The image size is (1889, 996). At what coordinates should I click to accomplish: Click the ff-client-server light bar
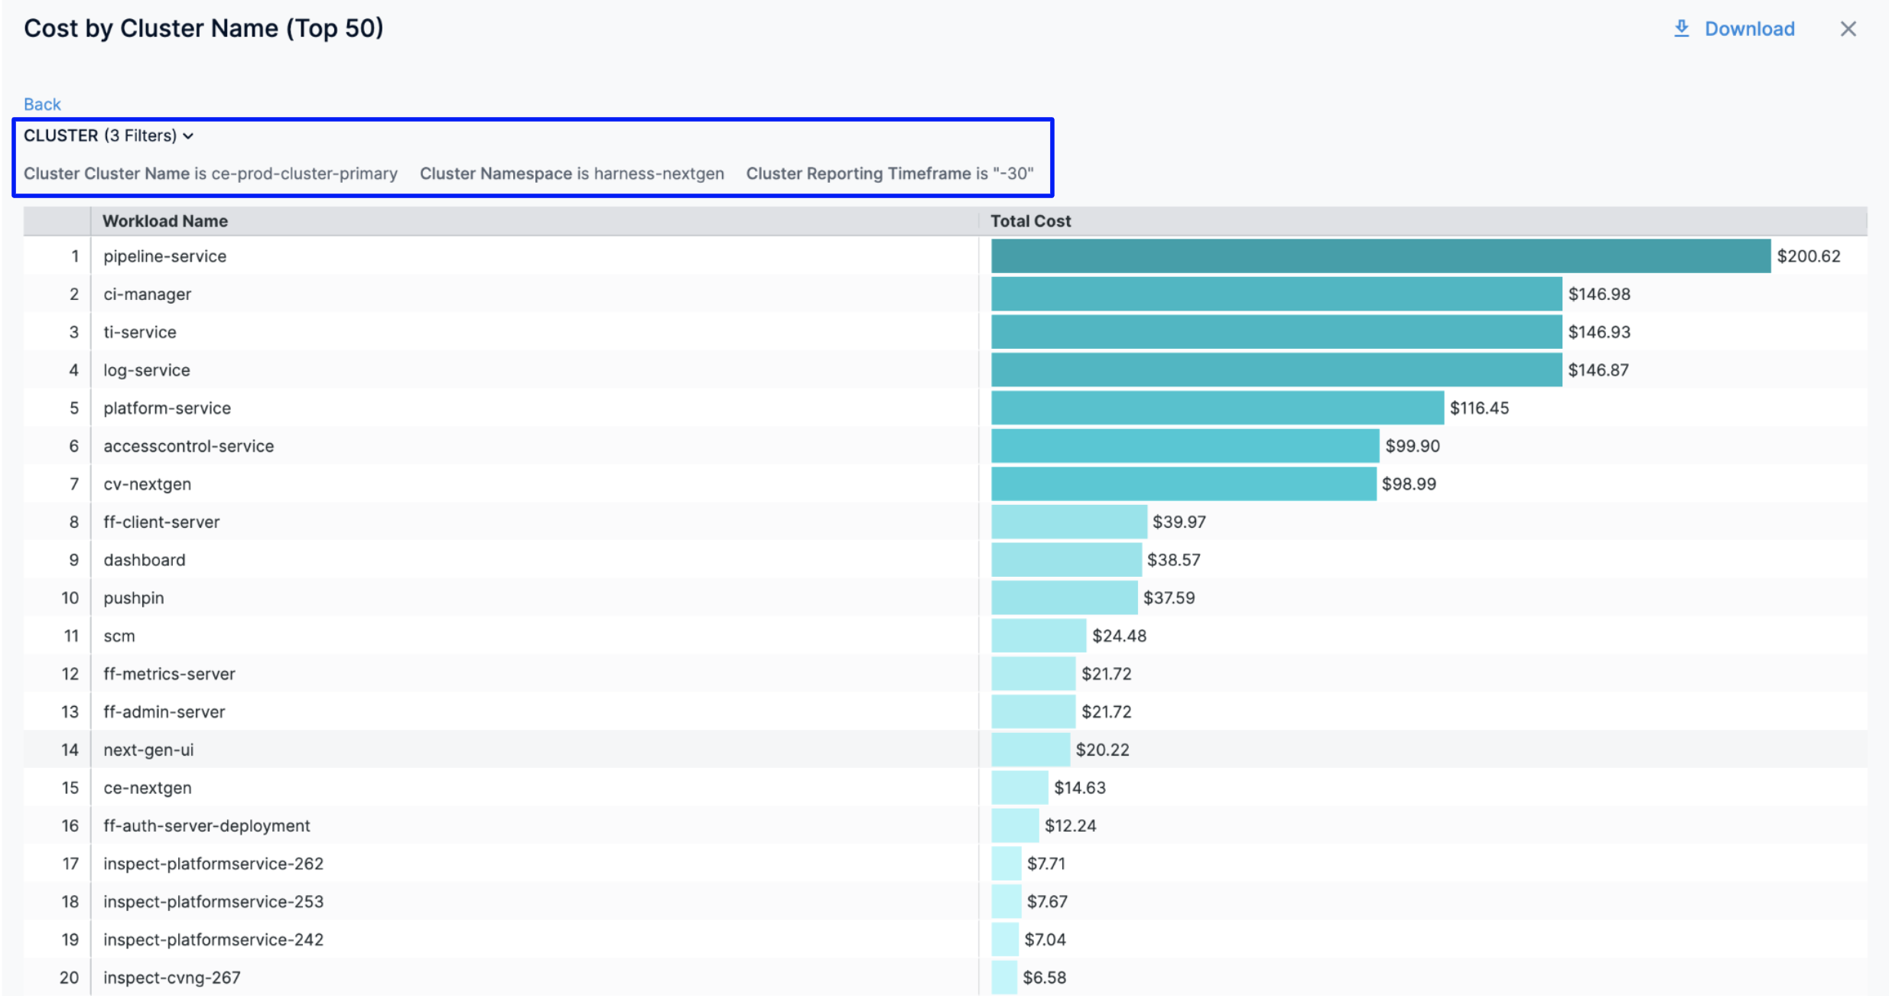[x=1068, y=522]
